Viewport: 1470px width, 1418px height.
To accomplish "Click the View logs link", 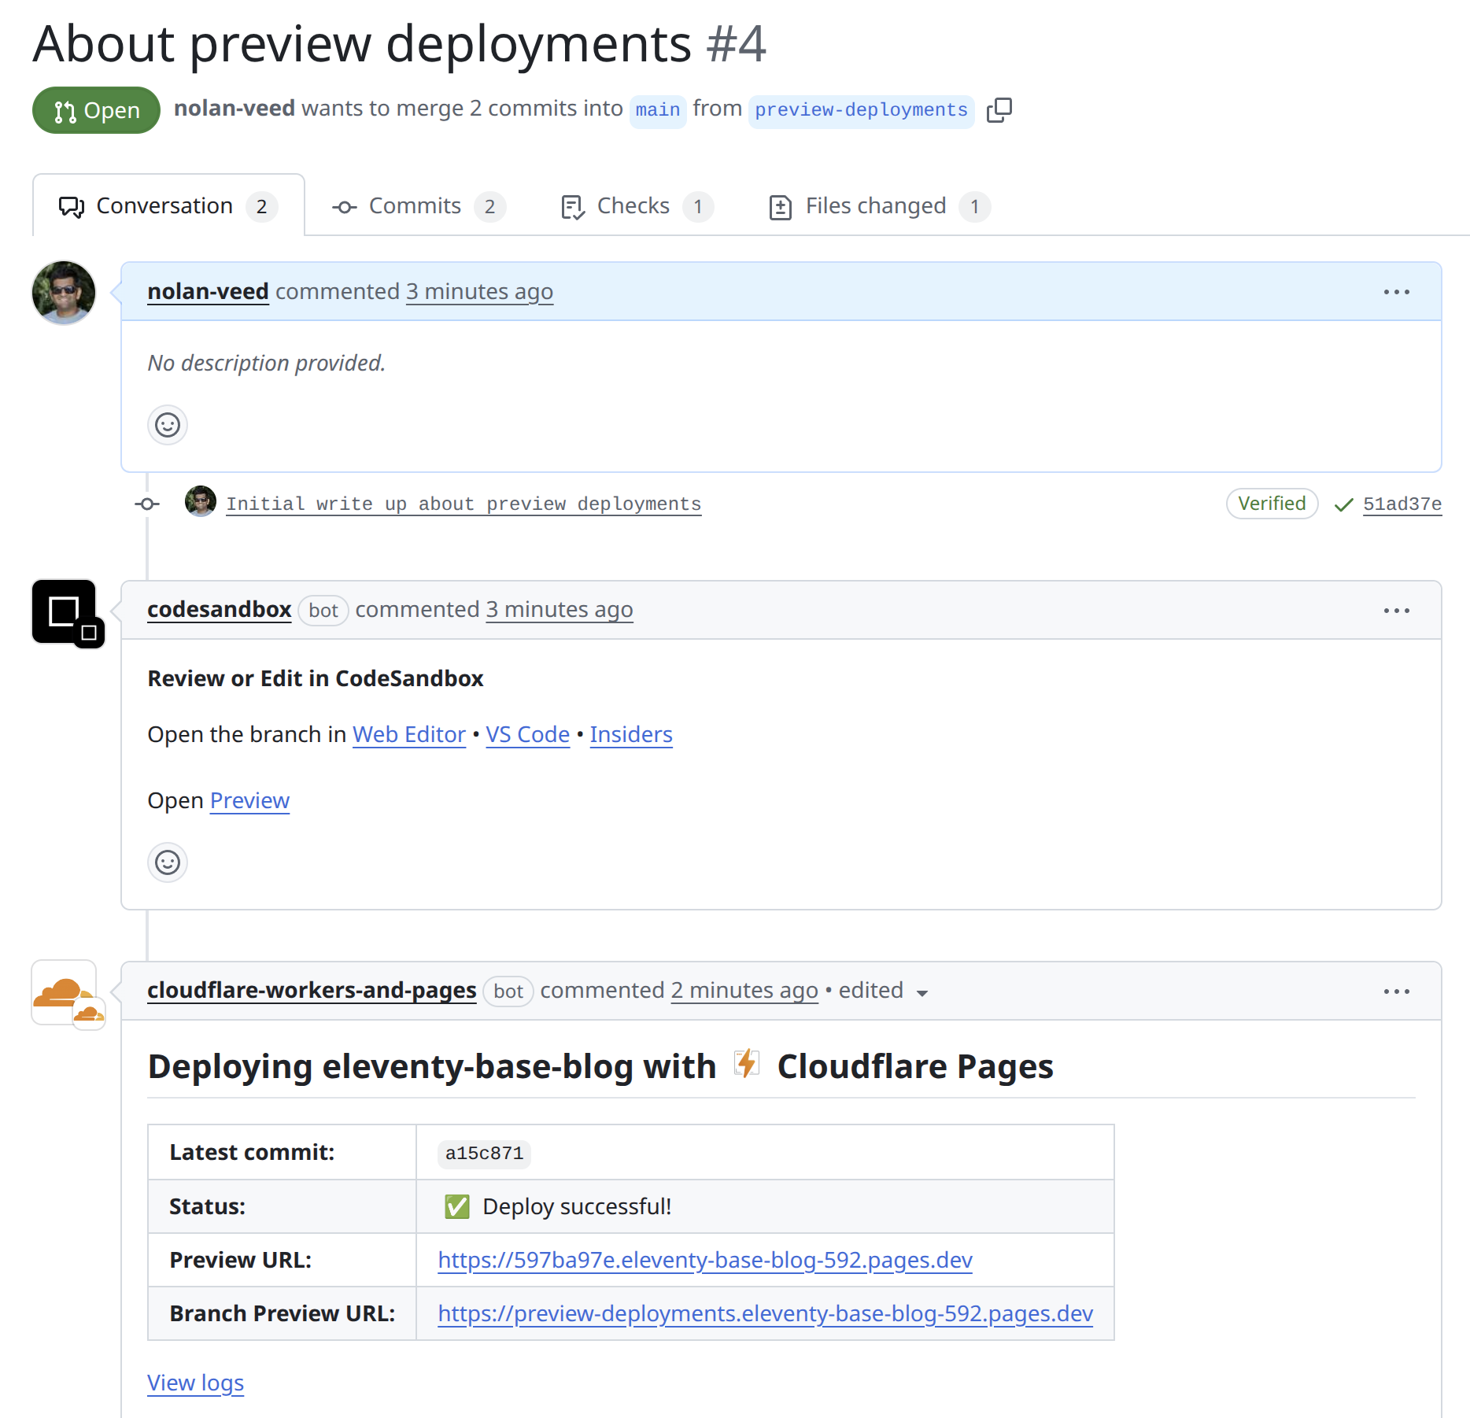I will point(195,1383).
